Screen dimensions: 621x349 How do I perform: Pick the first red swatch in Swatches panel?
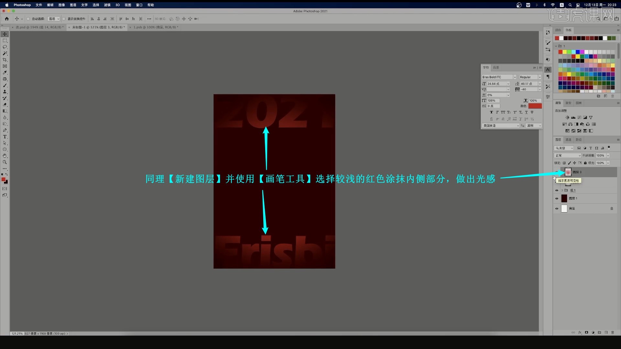click(x=557, y=38)
